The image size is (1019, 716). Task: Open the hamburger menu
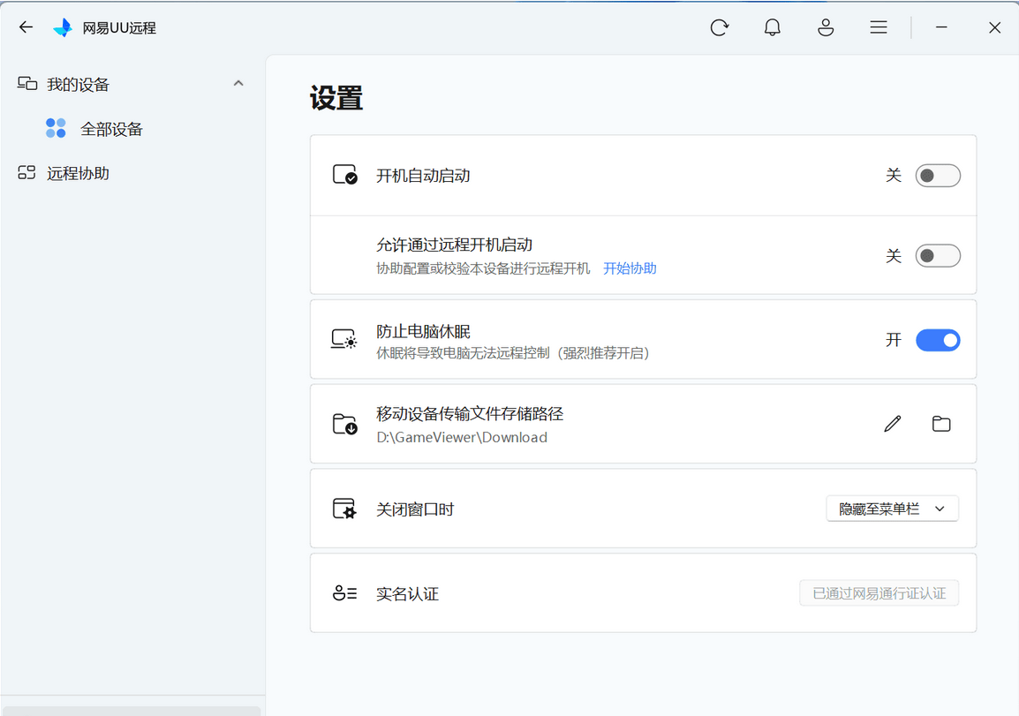pyautogui.click(x=878, y=27)
